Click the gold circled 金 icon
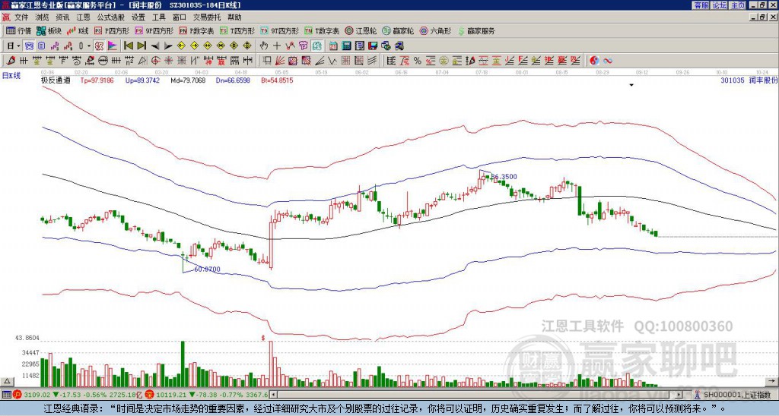The height and width of the screenshot is (416, 779). click(444, 61)
